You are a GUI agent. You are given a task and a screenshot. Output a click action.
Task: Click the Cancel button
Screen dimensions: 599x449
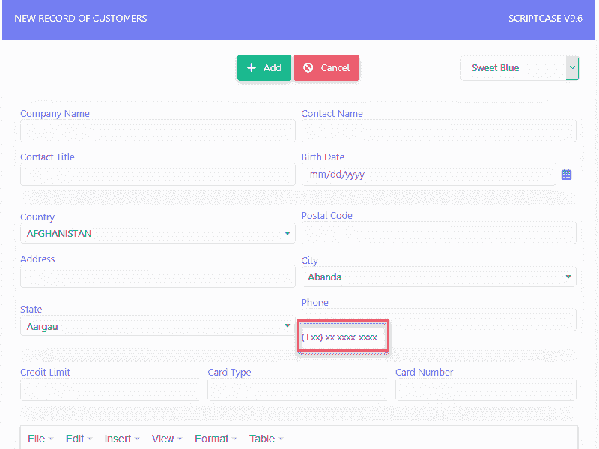click(326, 67)
